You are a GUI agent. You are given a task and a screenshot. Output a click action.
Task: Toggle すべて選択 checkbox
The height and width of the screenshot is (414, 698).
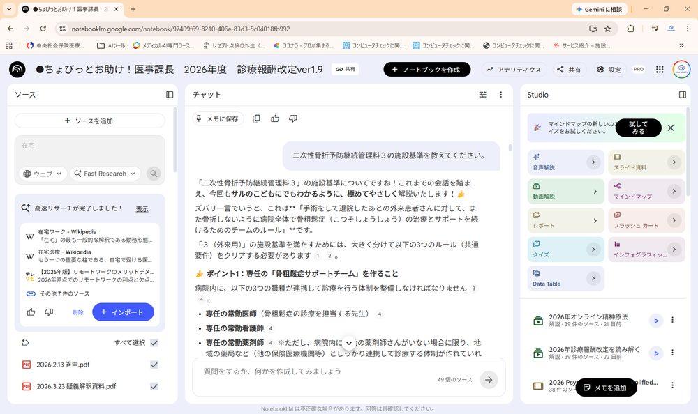[154, 343]
